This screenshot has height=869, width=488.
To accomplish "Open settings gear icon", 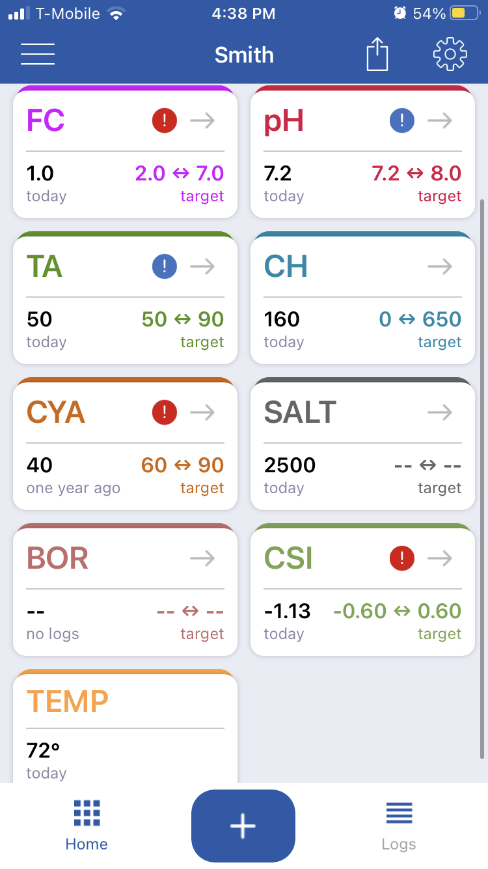I will [x=450, y=54].
